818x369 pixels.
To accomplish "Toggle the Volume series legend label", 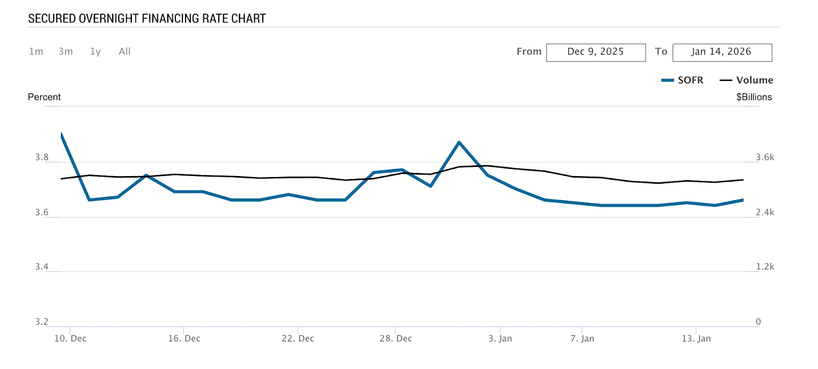I will [755, 80].
